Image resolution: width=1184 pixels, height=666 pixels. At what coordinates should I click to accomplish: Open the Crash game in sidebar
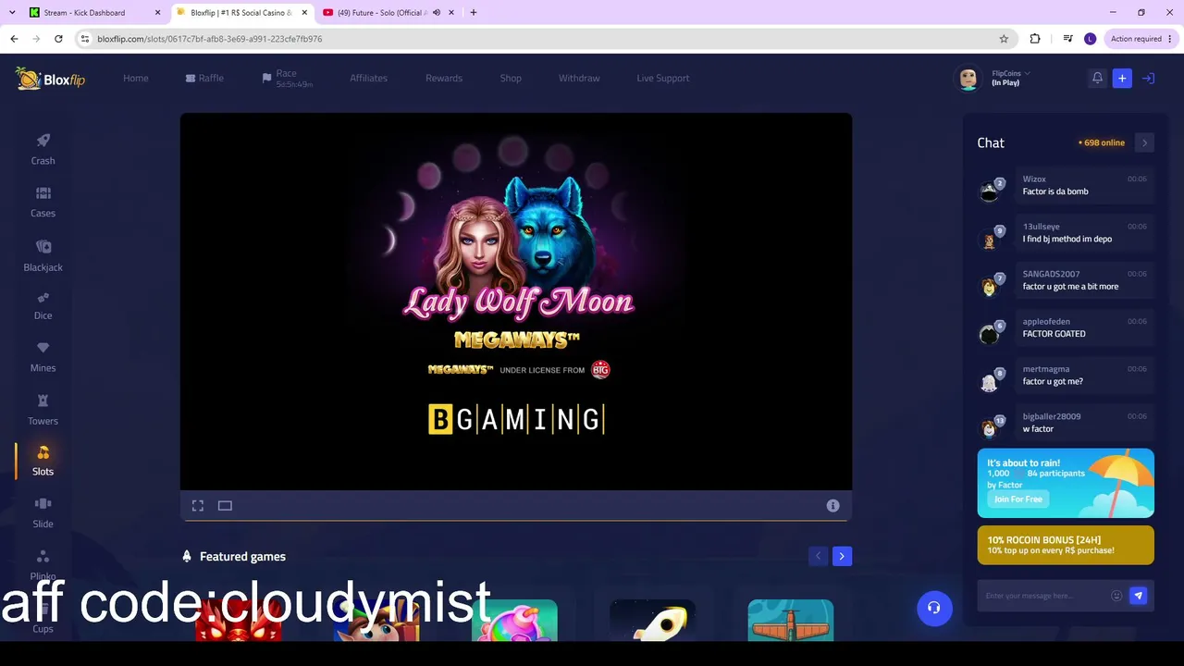43,149
